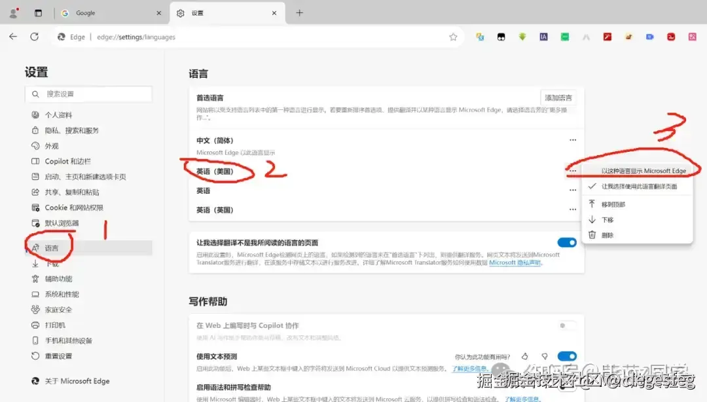Open more options for 英语（美国）

click(x=573, y=171)
